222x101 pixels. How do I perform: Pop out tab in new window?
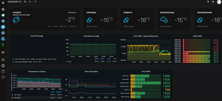35,2
